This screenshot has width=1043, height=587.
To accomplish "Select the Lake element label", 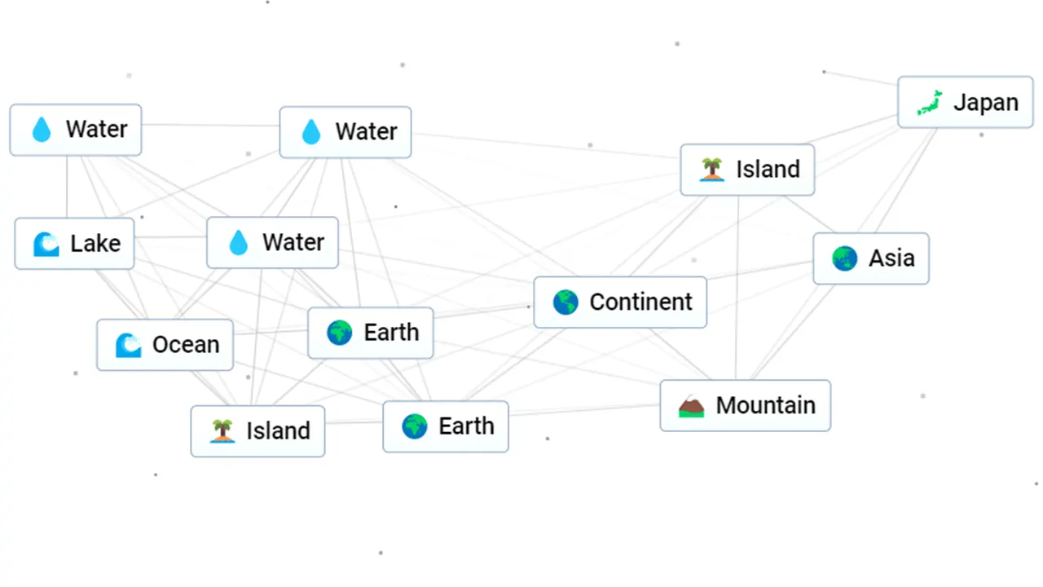I will [x=95, y=244].
